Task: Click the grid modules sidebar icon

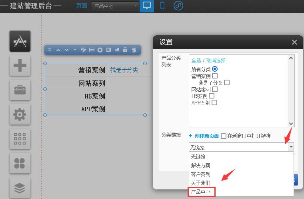Action: click(x=20, y=138)
